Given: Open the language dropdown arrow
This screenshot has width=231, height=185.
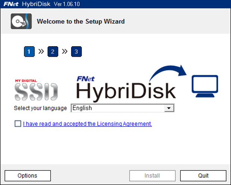Looking at the screenshot, I should [x=169, y=108].
